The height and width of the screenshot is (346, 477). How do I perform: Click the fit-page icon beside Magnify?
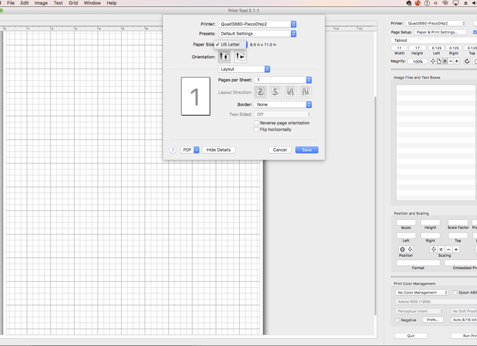coord(439,61)
